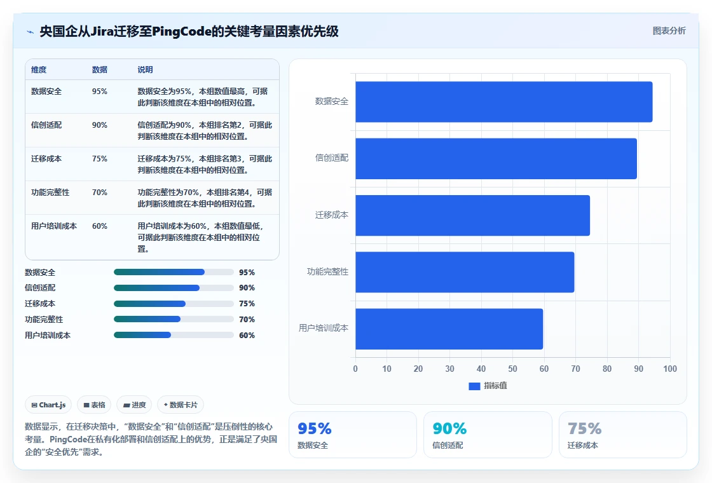
Task: Click the 功能完整性 cell in the table
Action: click(50, 192)
